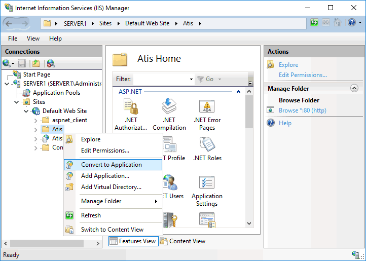Screen dimensions: 366x261
Task: Click the Help link in Actions pane
Action: click(285, 123)
